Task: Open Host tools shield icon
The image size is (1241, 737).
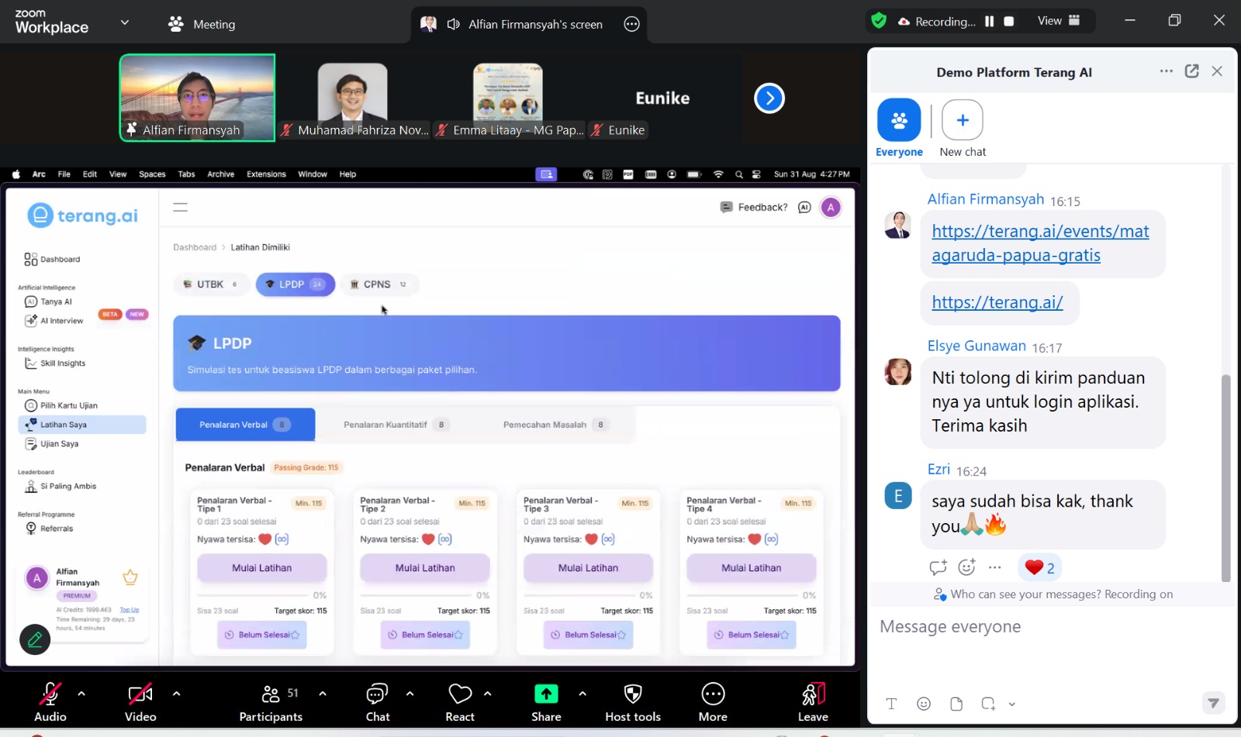Action: pos(633,694)
